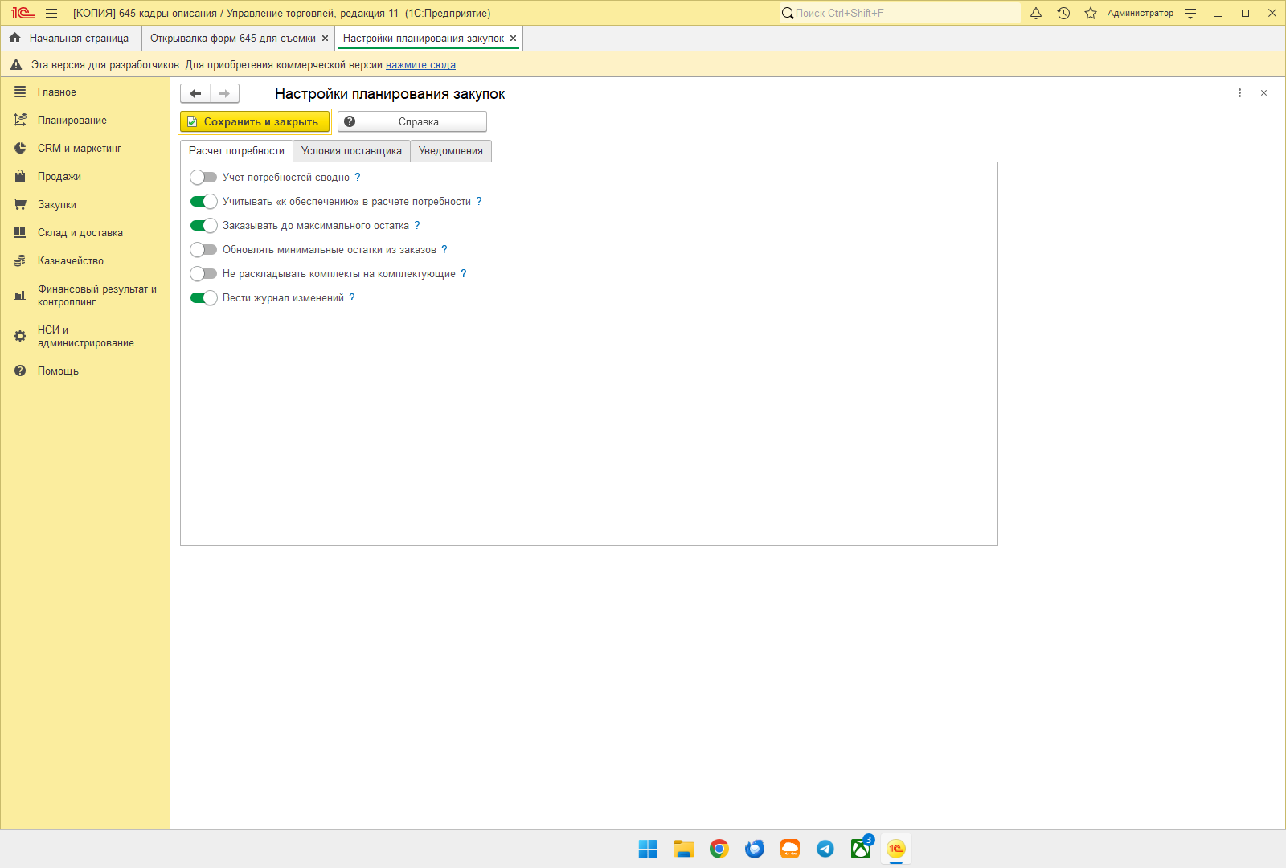Go back with the left arrow button
1286x868 pixels.
[195, 94]
